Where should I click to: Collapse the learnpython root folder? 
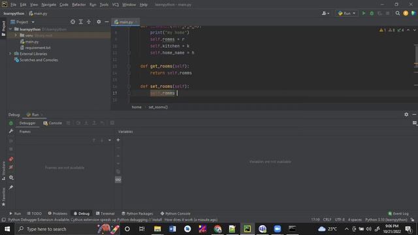10,29
